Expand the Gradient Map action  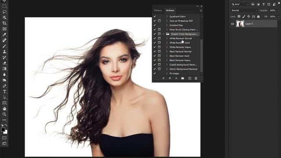click(167, 25)
